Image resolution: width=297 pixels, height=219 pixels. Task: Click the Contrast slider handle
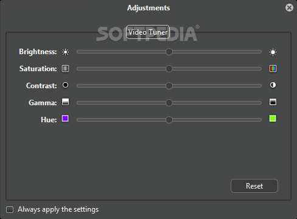coord(169,86)
